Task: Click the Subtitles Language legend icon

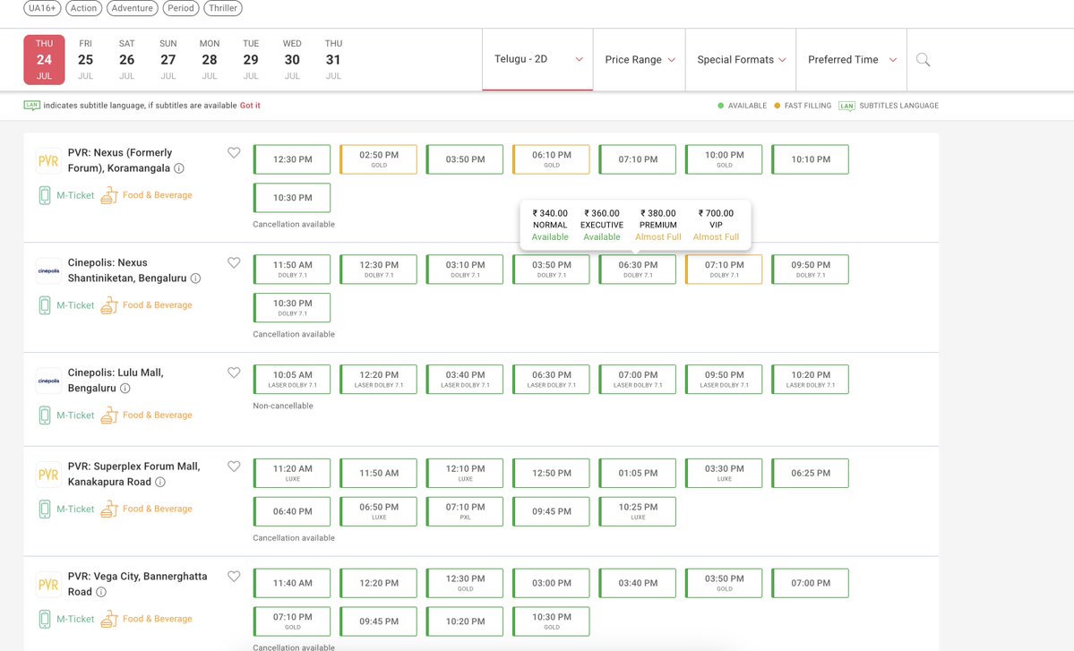Action: pyautogui.click(x=846, y=106)
